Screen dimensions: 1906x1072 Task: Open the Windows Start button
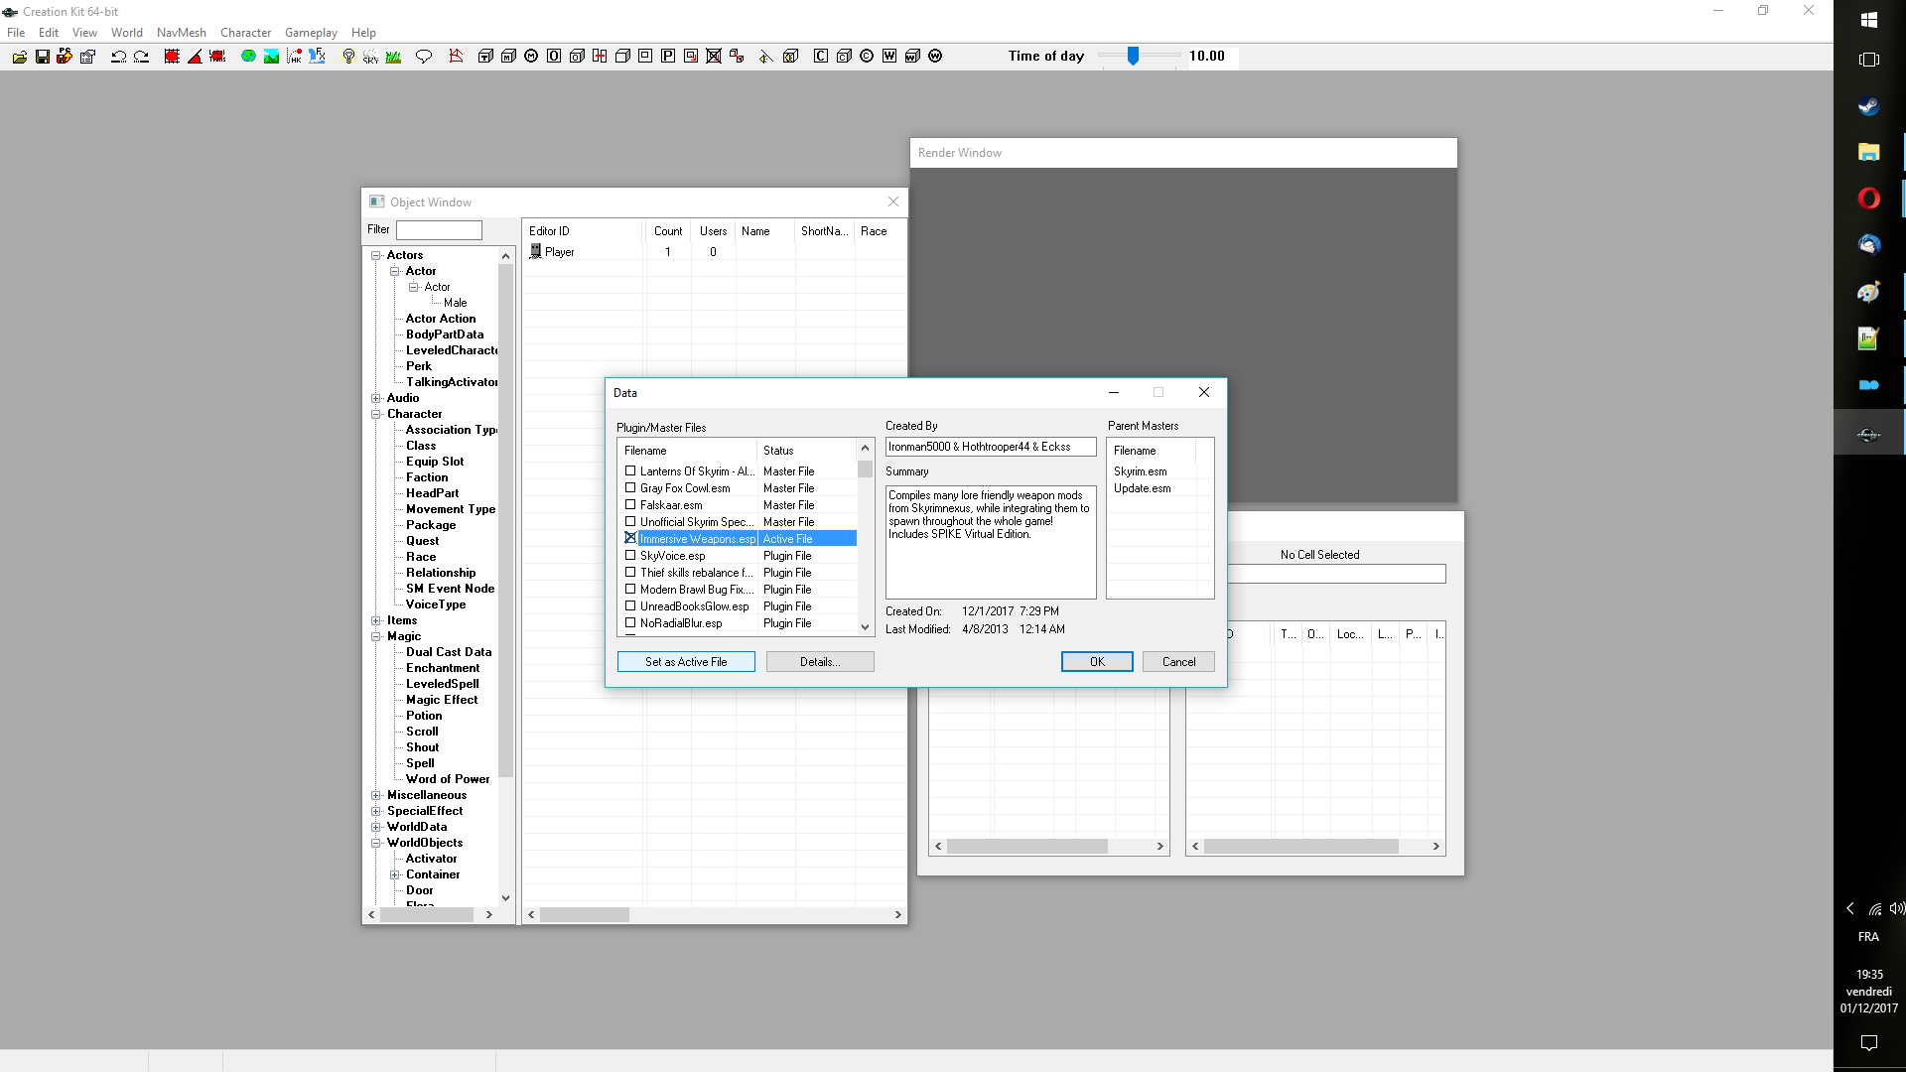click(1868, 20)
